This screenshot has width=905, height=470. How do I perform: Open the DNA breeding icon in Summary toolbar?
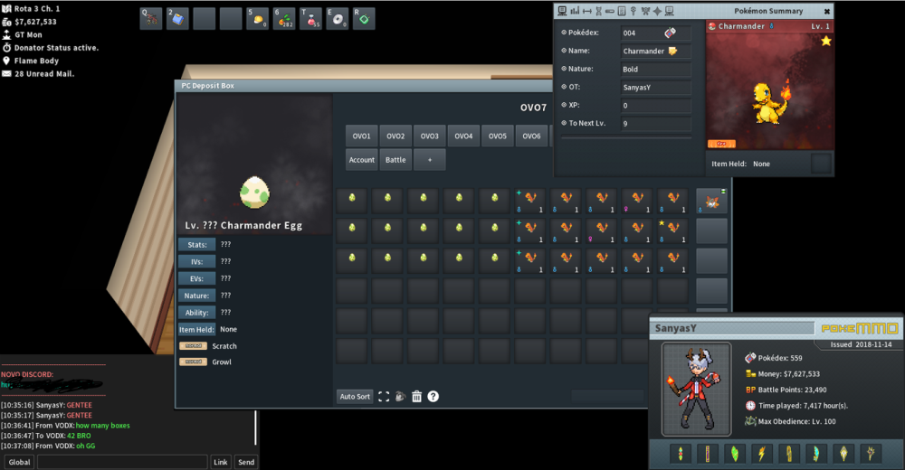tap(598, 11)
